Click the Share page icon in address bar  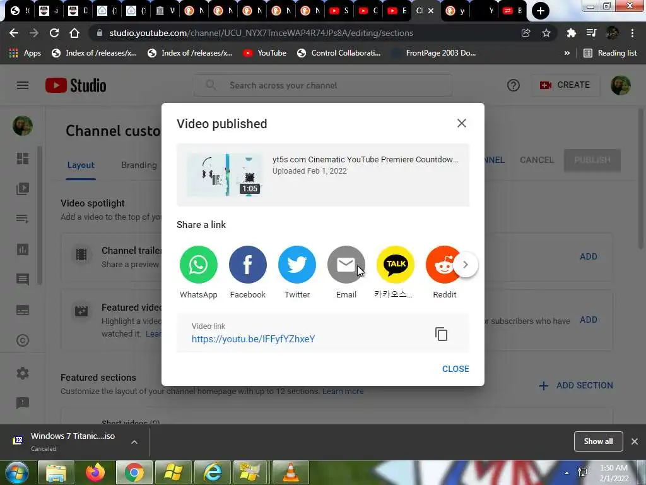526,33
